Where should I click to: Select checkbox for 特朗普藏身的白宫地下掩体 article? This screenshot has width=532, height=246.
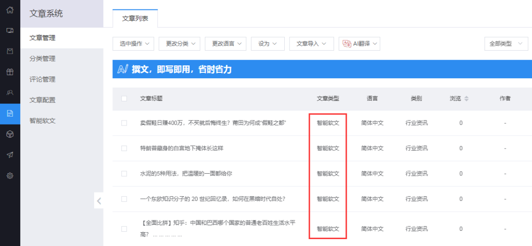click(124, 148)
